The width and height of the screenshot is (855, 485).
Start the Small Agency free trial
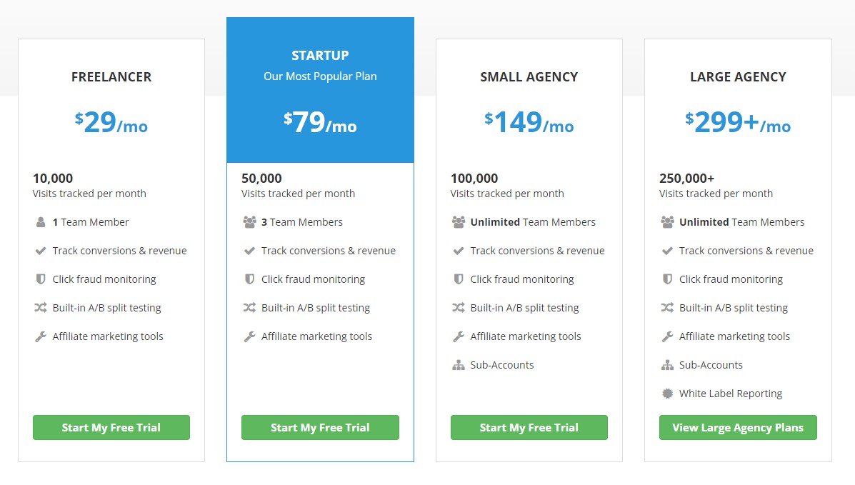(x=529, y=428)
